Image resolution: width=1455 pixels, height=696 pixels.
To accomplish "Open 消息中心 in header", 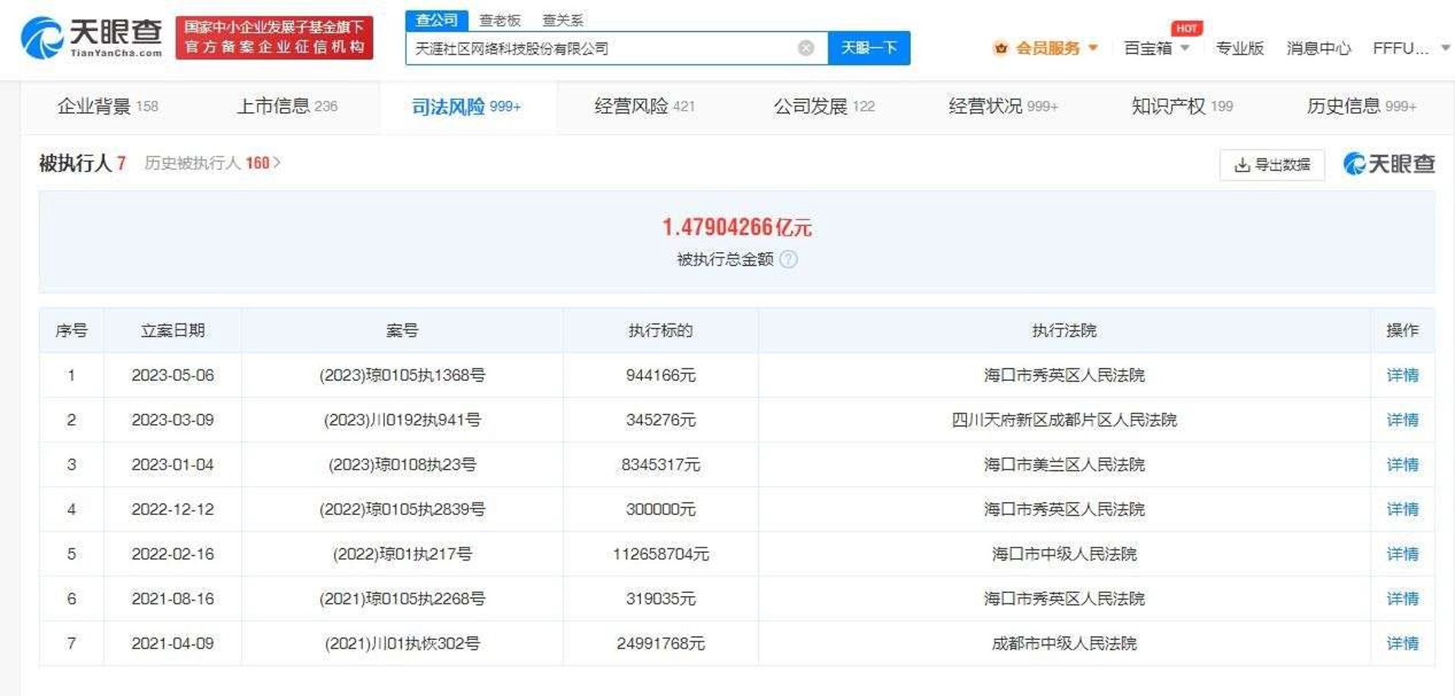I will coord(1319,48).
